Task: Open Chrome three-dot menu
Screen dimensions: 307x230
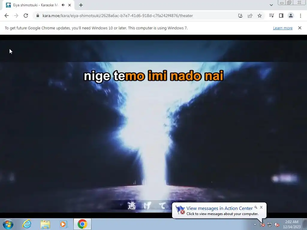Action: [x=300, y=16]
